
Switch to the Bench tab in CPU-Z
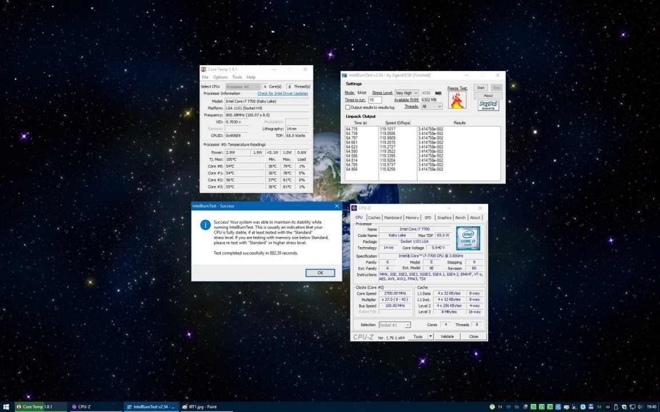[x=461, y=218]
